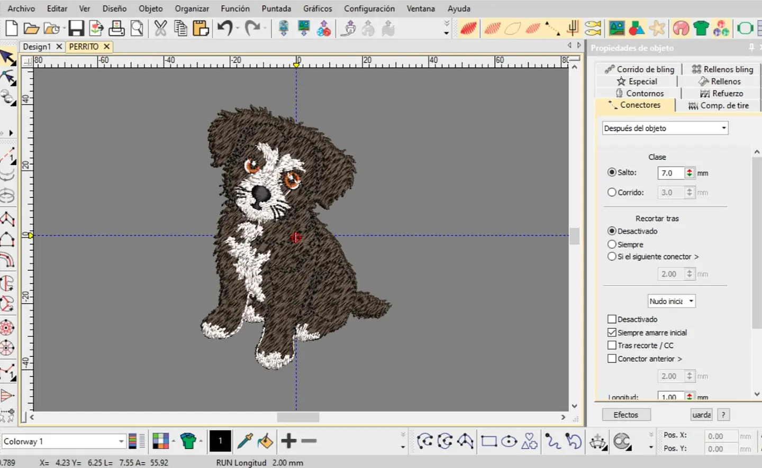Open the Puntada menu

276,8
